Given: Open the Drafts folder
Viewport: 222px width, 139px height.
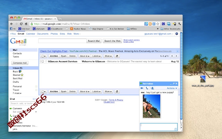Looking at the screenshot, I should click(16, 82).
